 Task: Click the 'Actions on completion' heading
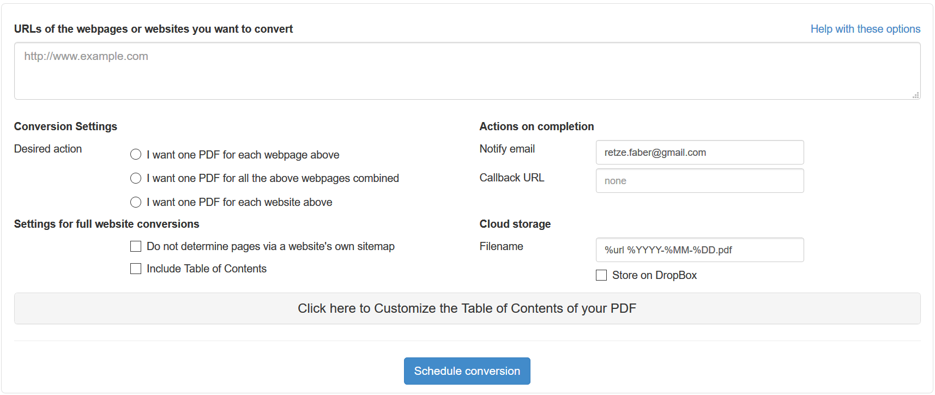click(536, 126)
